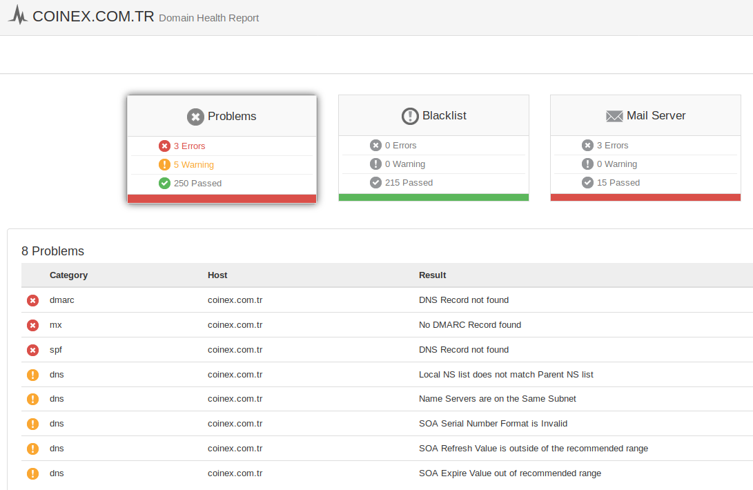Click warning icon of SOA Expire Value row

pyautogui.click(x=32, y=473)
